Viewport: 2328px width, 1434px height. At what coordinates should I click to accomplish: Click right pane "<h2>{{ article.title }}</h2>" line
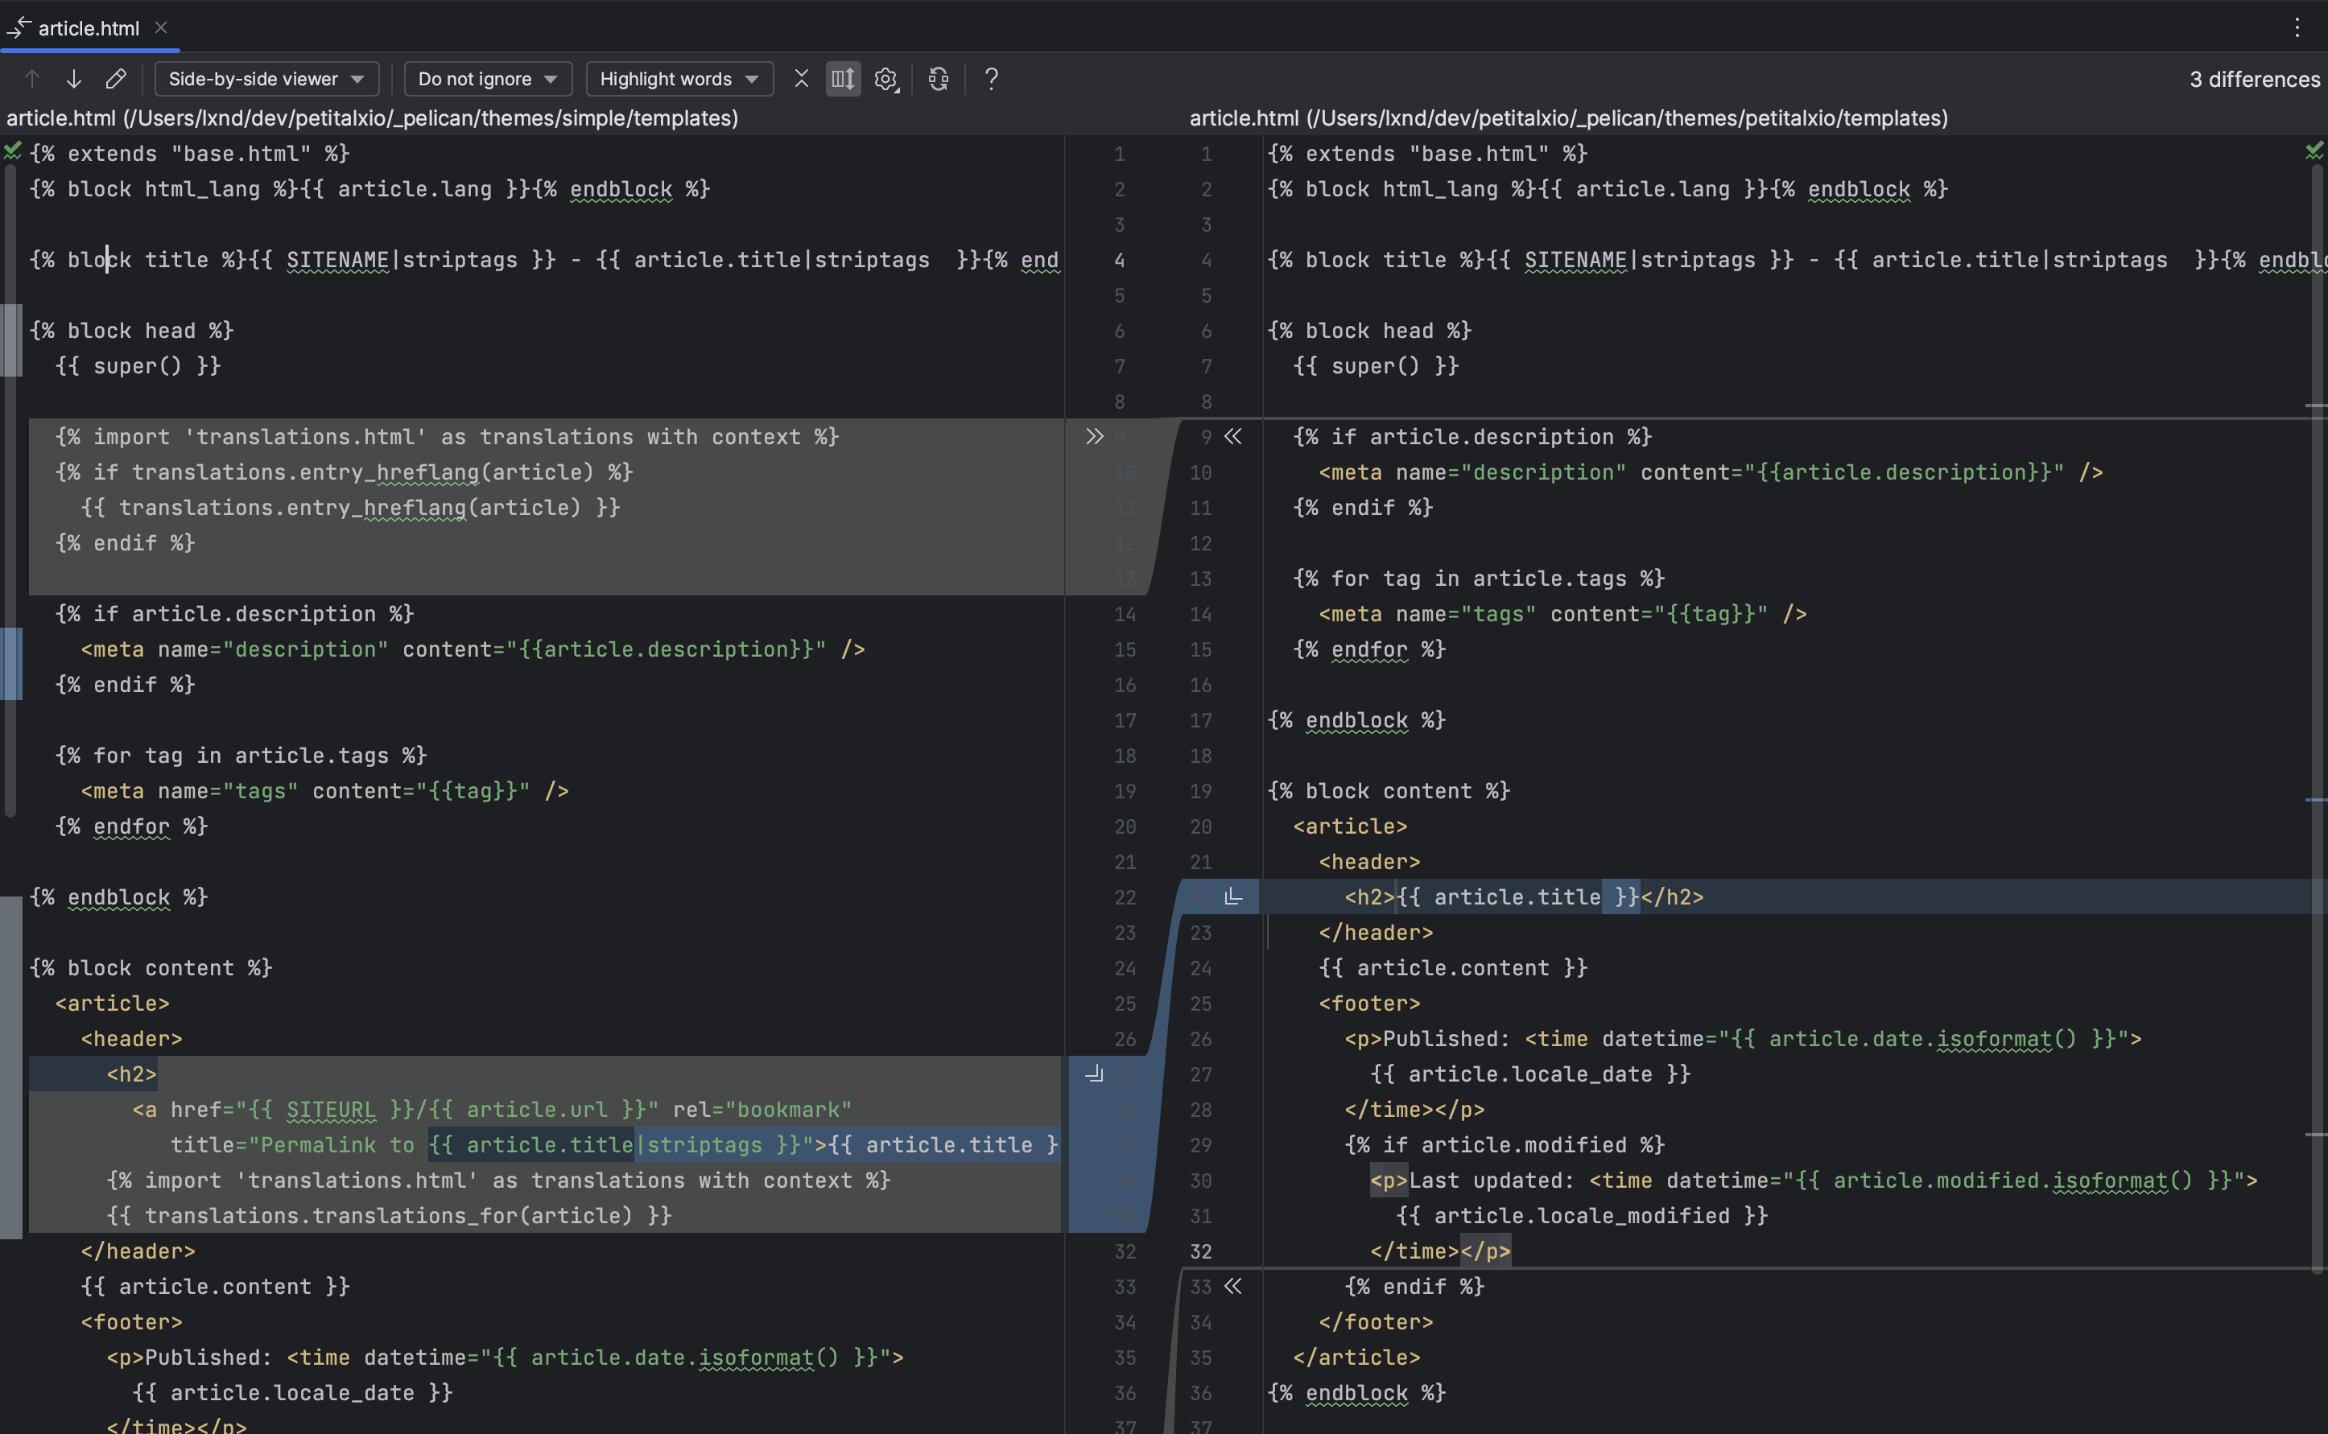[1524, 896]
